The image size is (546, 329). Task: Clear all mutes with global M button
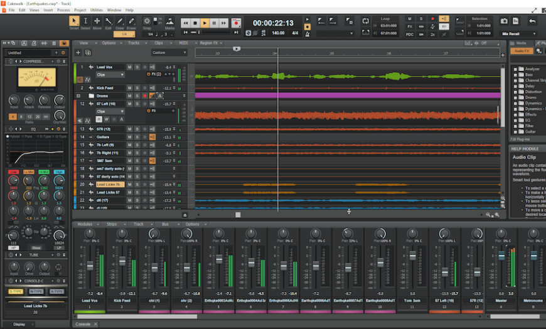click(x=409, y=19)
